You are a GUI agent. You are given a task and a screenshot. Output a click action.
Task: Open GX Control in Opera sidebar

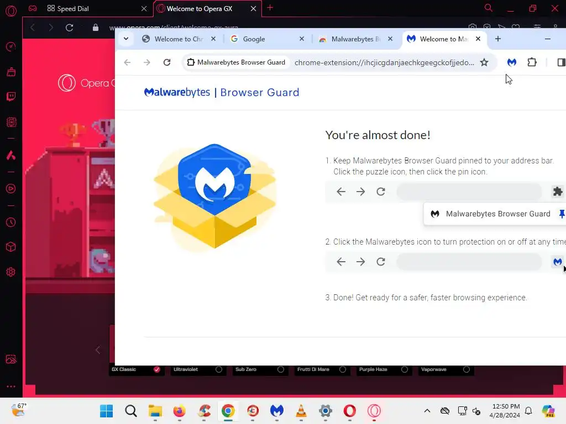click(x=11, y=46)
